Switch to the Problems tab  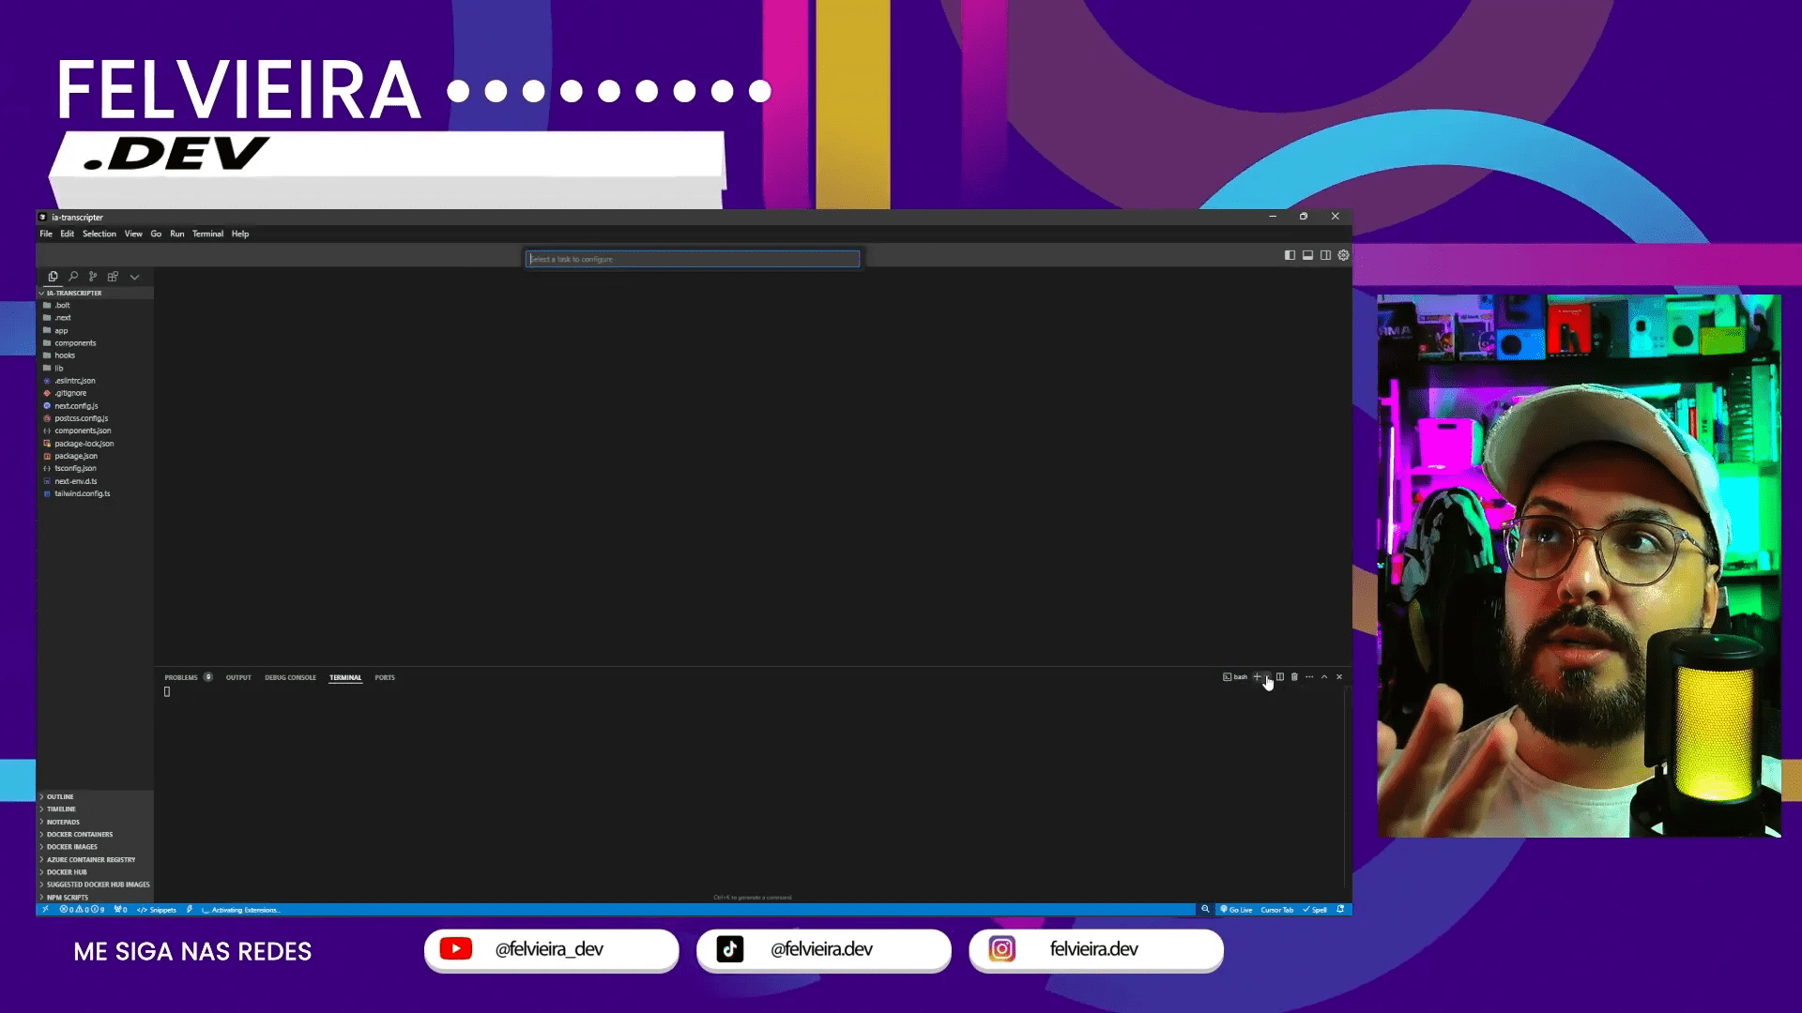coord(181,677)
